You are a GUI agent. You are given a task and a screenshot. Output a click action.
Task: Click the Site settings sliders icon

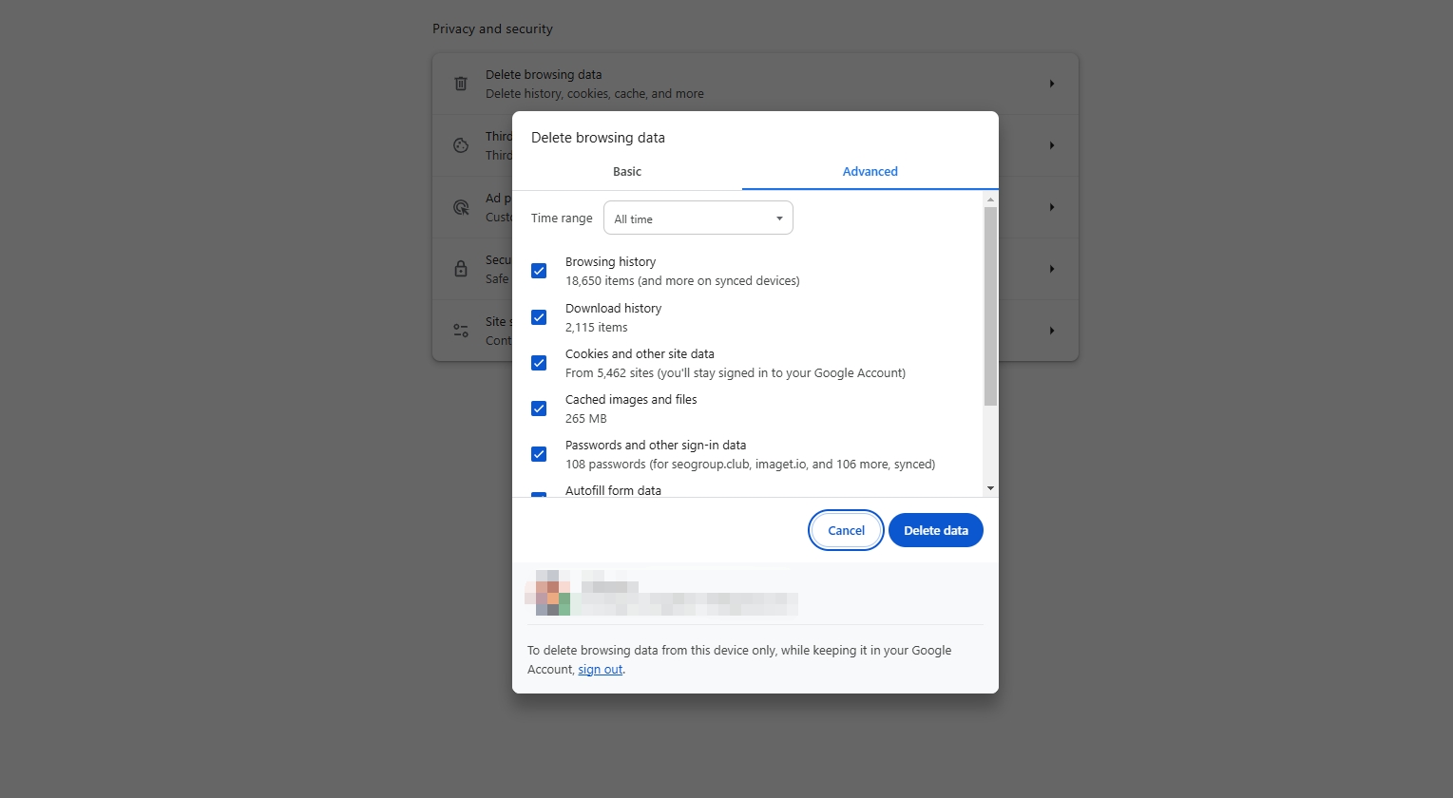pyautogui.click(x=461, y=331)
